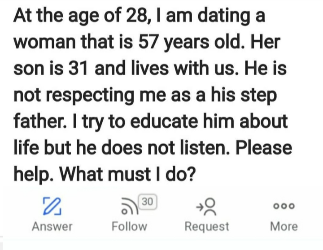Open the three-dot More icon
Screen dimensions: 323x250
(x=284, y=206)
